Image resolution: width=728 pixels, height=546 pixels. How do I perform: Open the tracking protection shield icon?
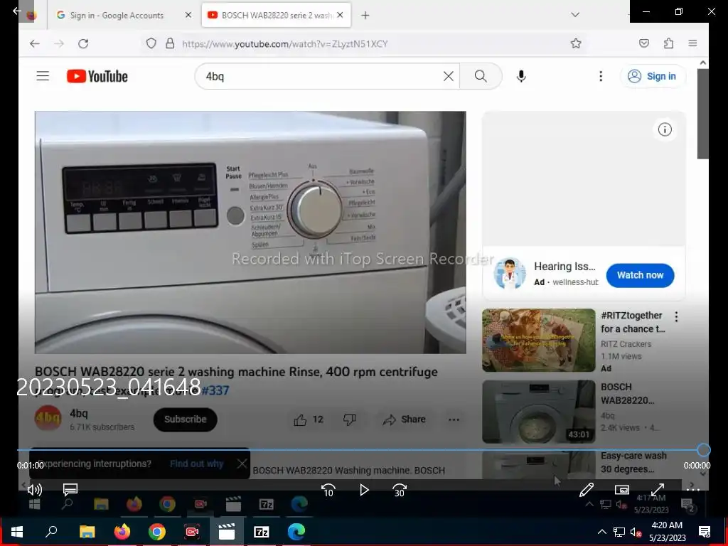[x=151, y=43]
